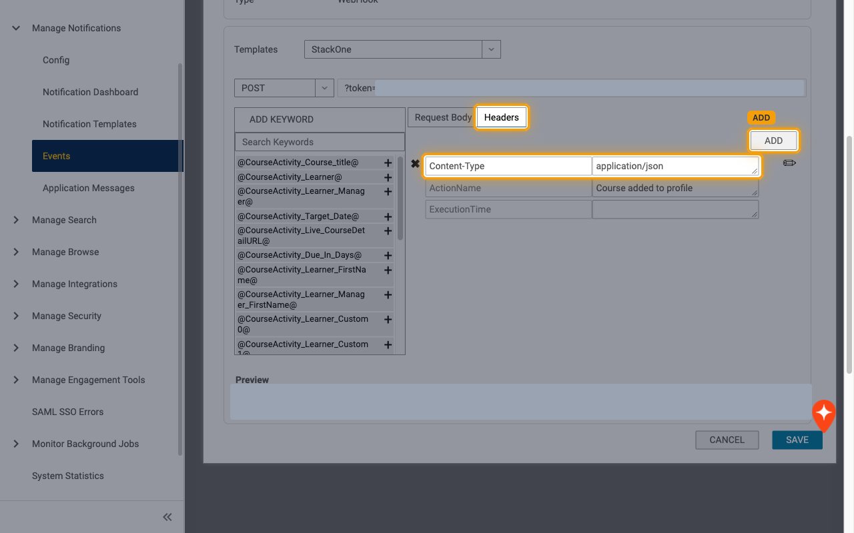Click the ADD header button

point(773,141)
